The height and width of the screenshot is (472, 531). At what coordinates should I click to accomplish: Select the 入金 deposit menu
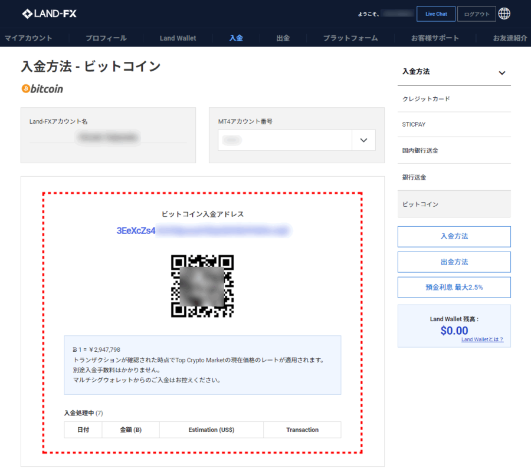click(236, 38)
